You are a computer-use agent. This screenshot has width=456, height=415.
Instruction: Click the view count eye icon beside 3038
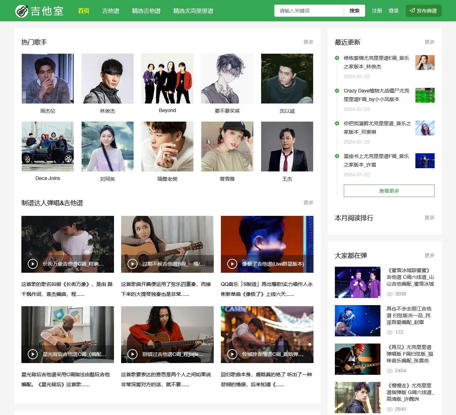tap(390, 294)
